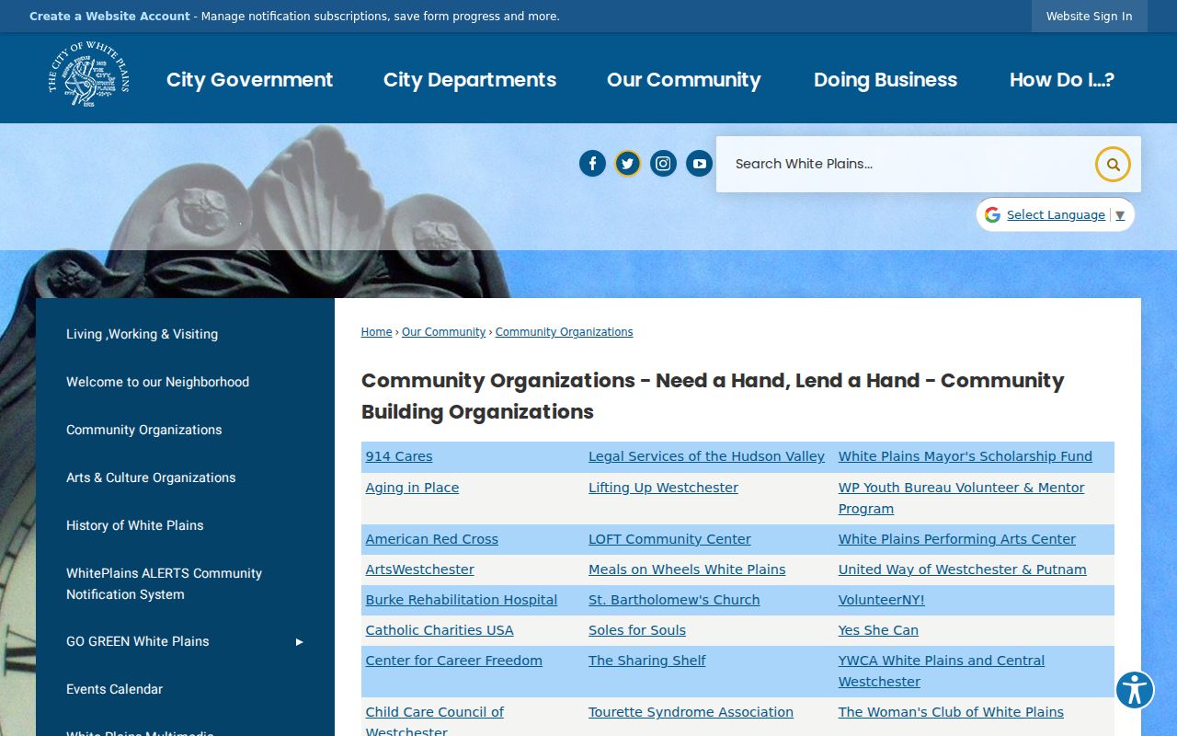Click the search magnifier button
The height and width of the screenshot is (736, 1177).
pos(1113,165)
